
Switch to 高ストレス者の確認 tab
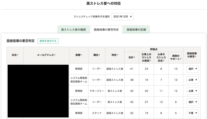pyautogui.click(x=73, y=30)
